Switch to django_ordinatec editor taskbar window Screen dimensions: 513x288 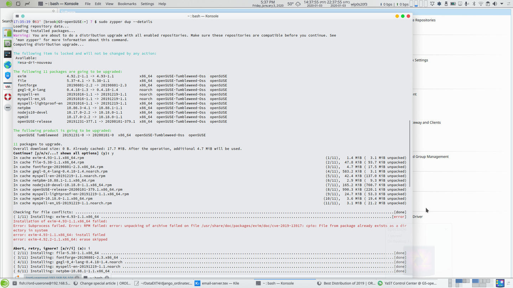tap(164, 283)
